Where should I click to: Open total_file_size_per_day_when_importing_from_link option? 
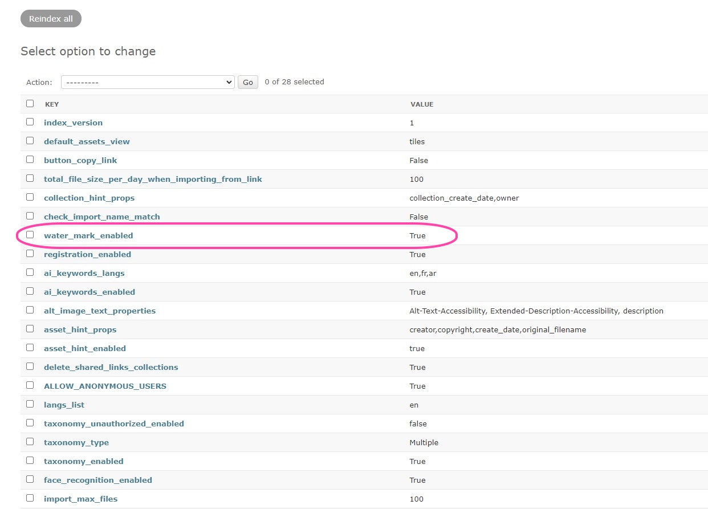point(153,179)
